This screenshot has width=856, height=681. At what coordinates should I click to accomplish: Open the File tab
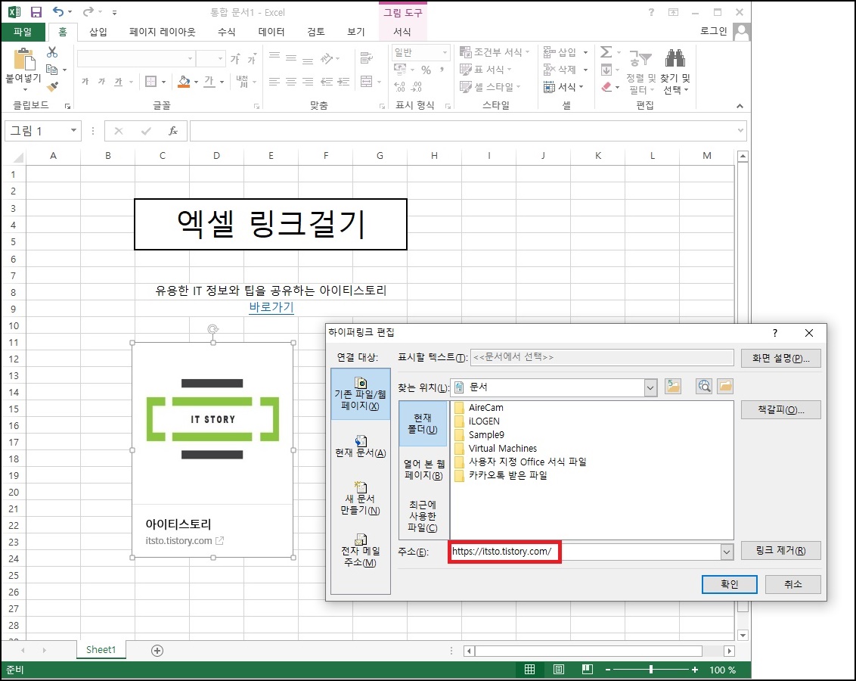click(x=23, y=32)
